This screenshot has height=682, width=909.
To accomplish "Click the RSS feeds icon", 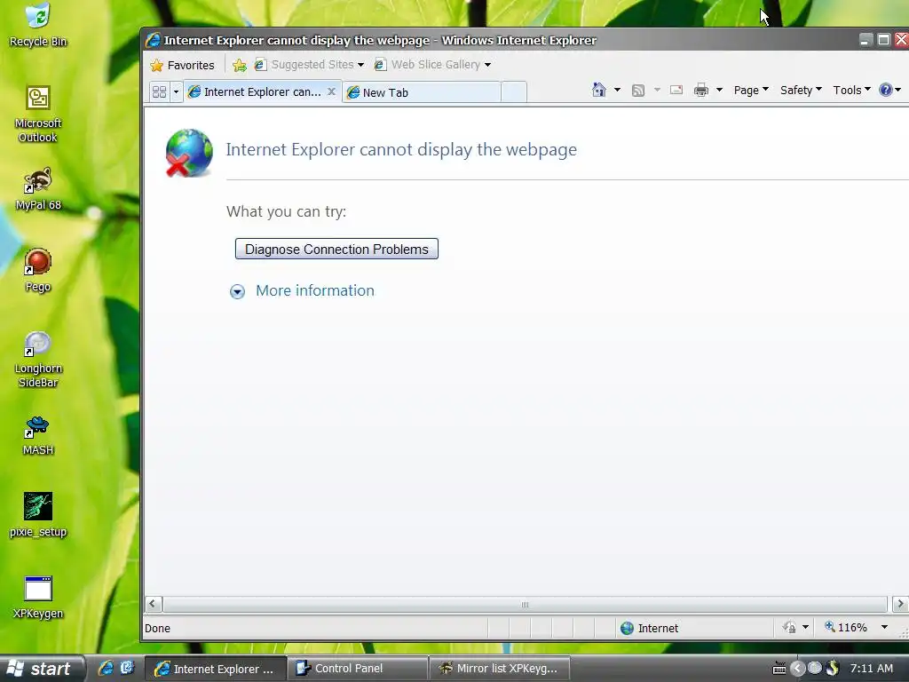I will [637, 90].
